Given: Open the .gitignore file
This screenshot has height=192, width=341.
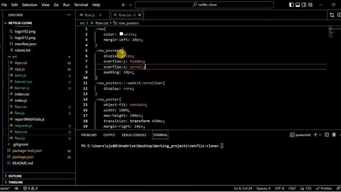Looking at the screenshot, I should (20, 145).
